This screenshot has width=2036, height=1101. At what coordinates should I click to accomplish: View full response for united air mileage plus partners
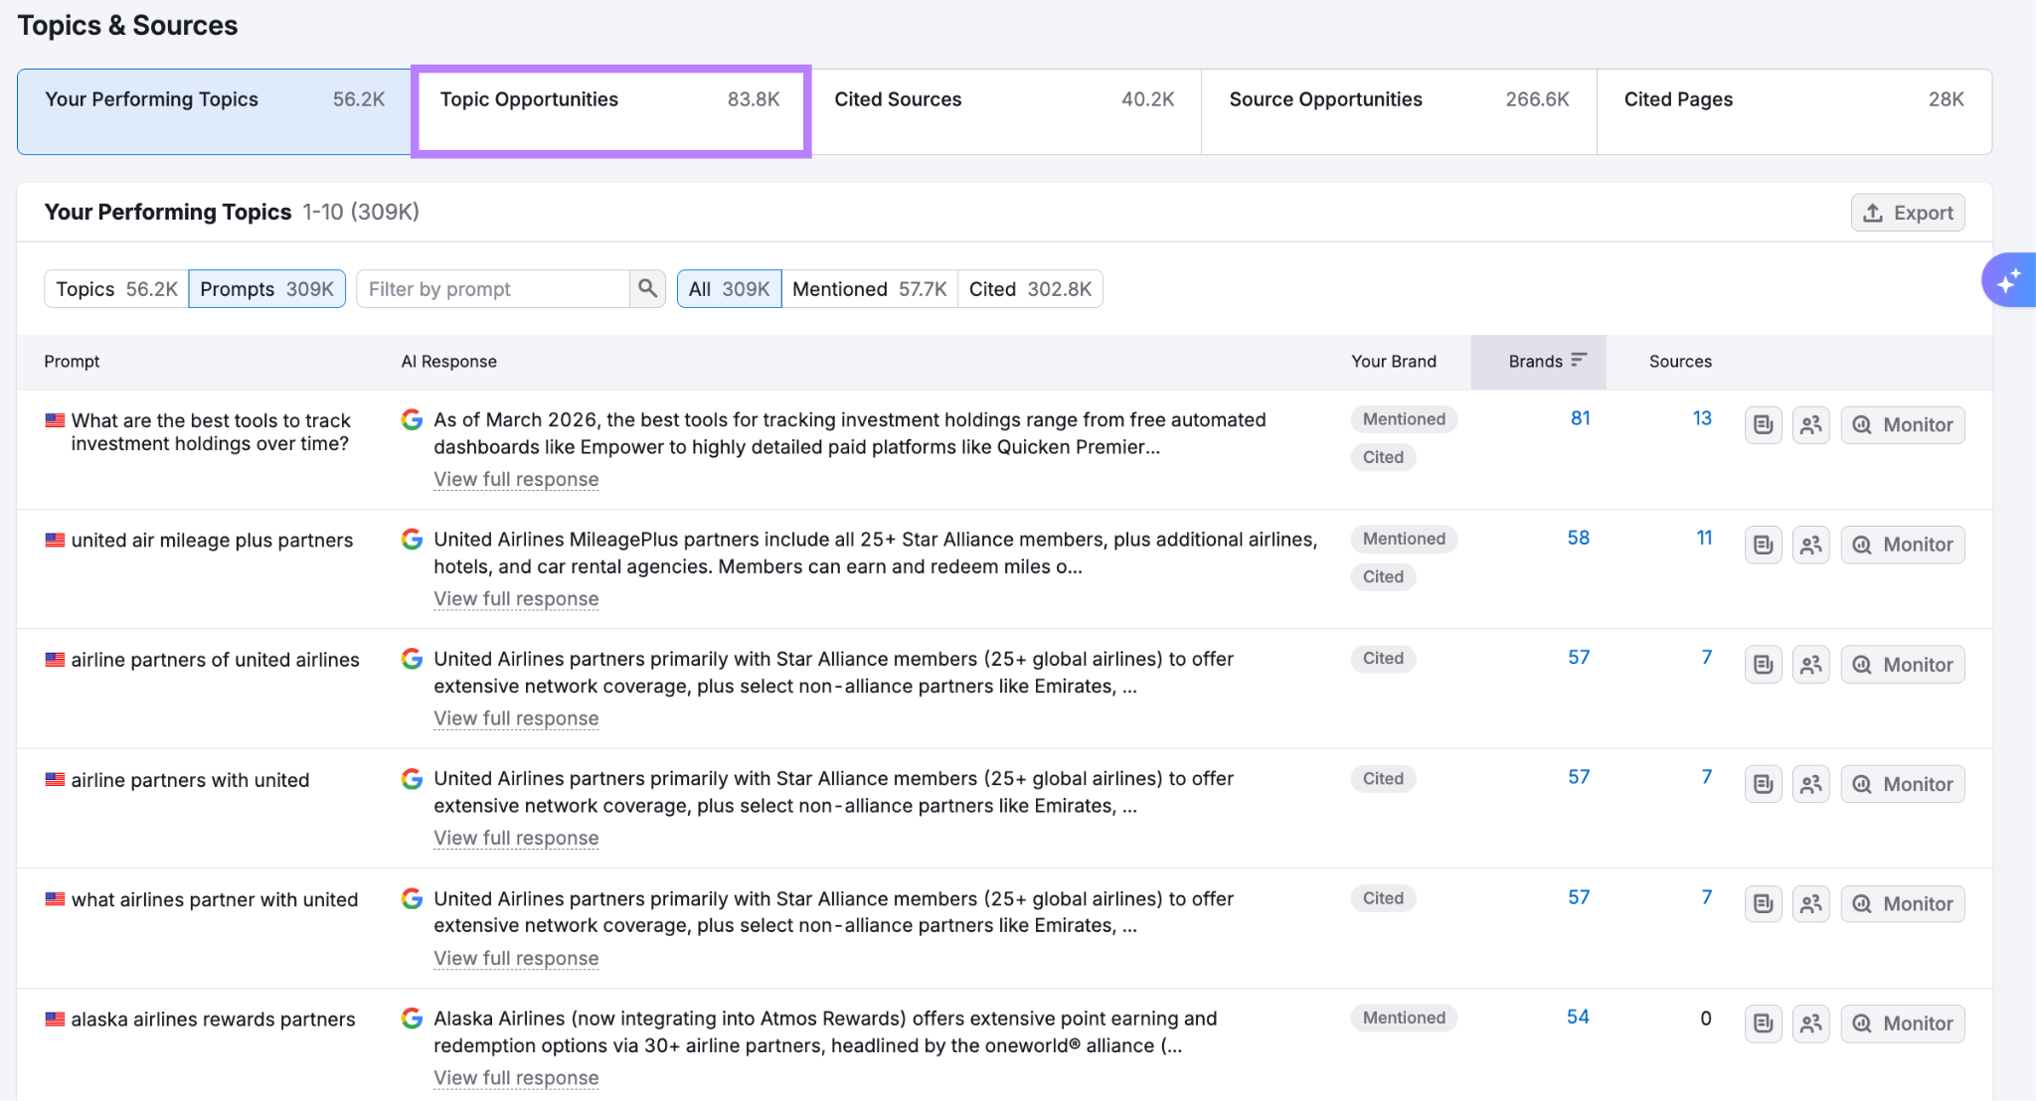tap(516, 599)
